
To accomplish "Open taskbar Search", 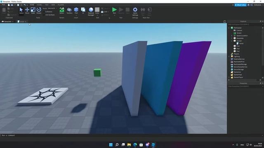I will tap(117, 145).
